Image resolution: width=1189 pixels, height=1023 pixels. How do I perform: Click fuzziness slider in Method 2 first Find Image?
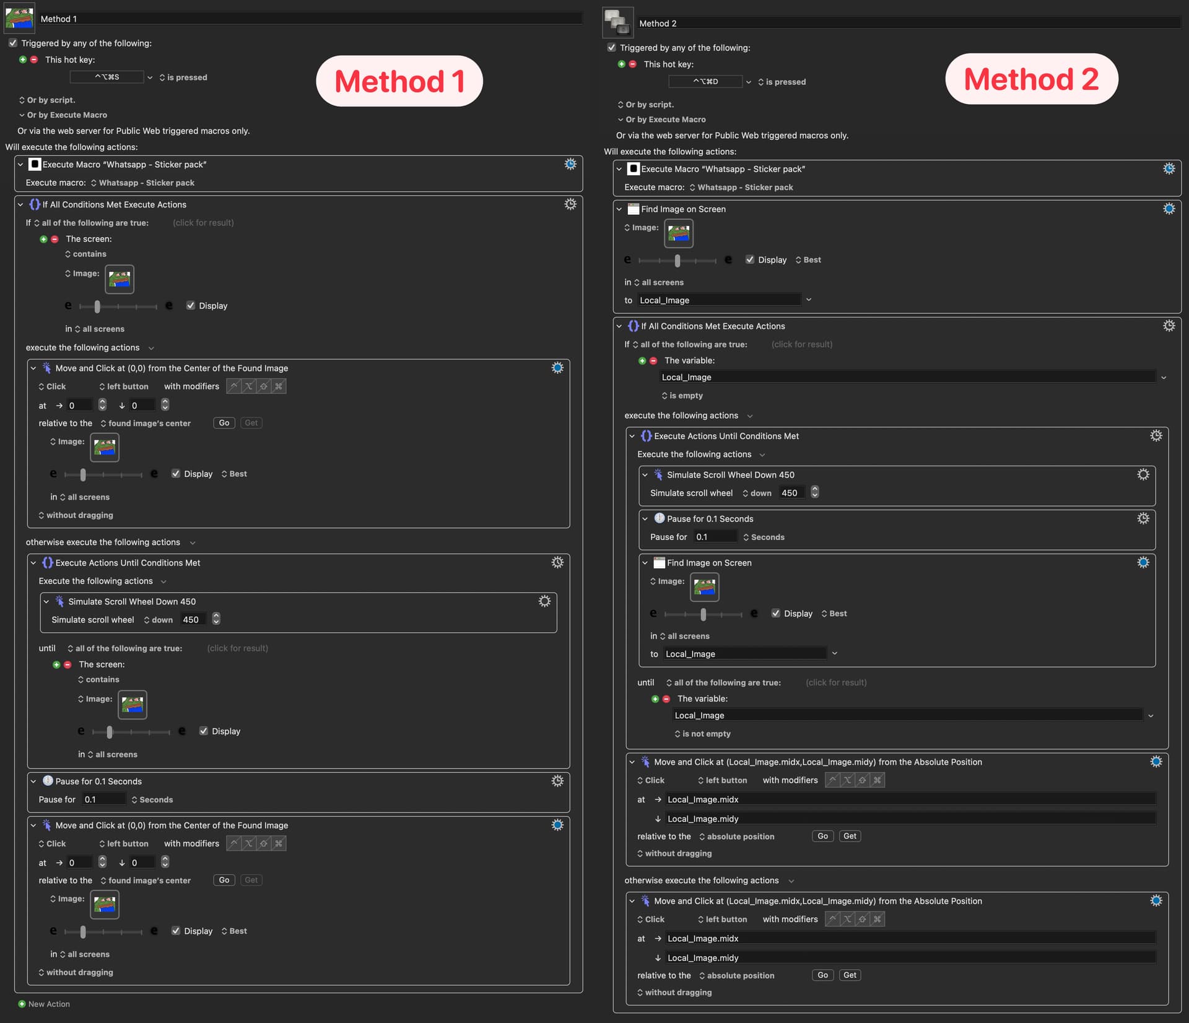coord(677,261)
